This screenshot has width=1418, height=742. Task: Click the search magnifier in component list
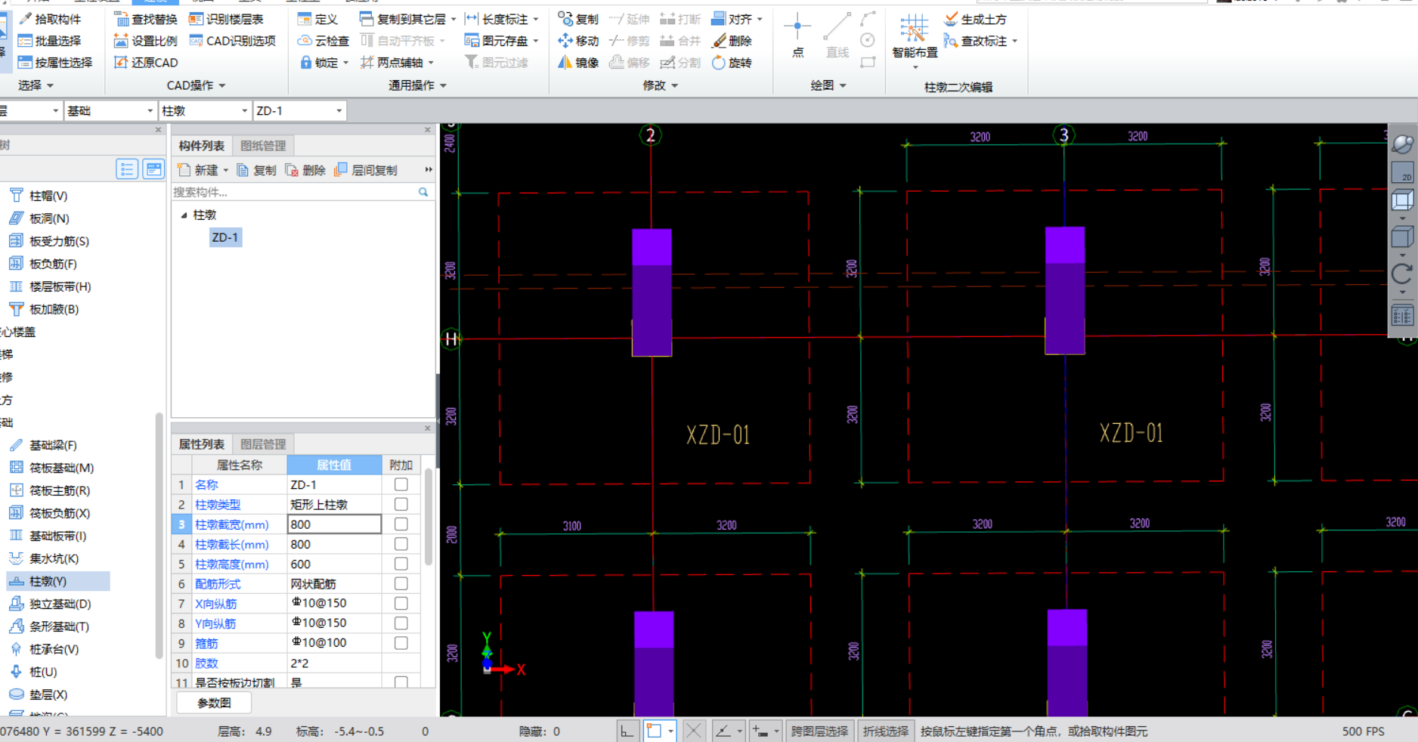pyautogui.click(x=423, y=192)
